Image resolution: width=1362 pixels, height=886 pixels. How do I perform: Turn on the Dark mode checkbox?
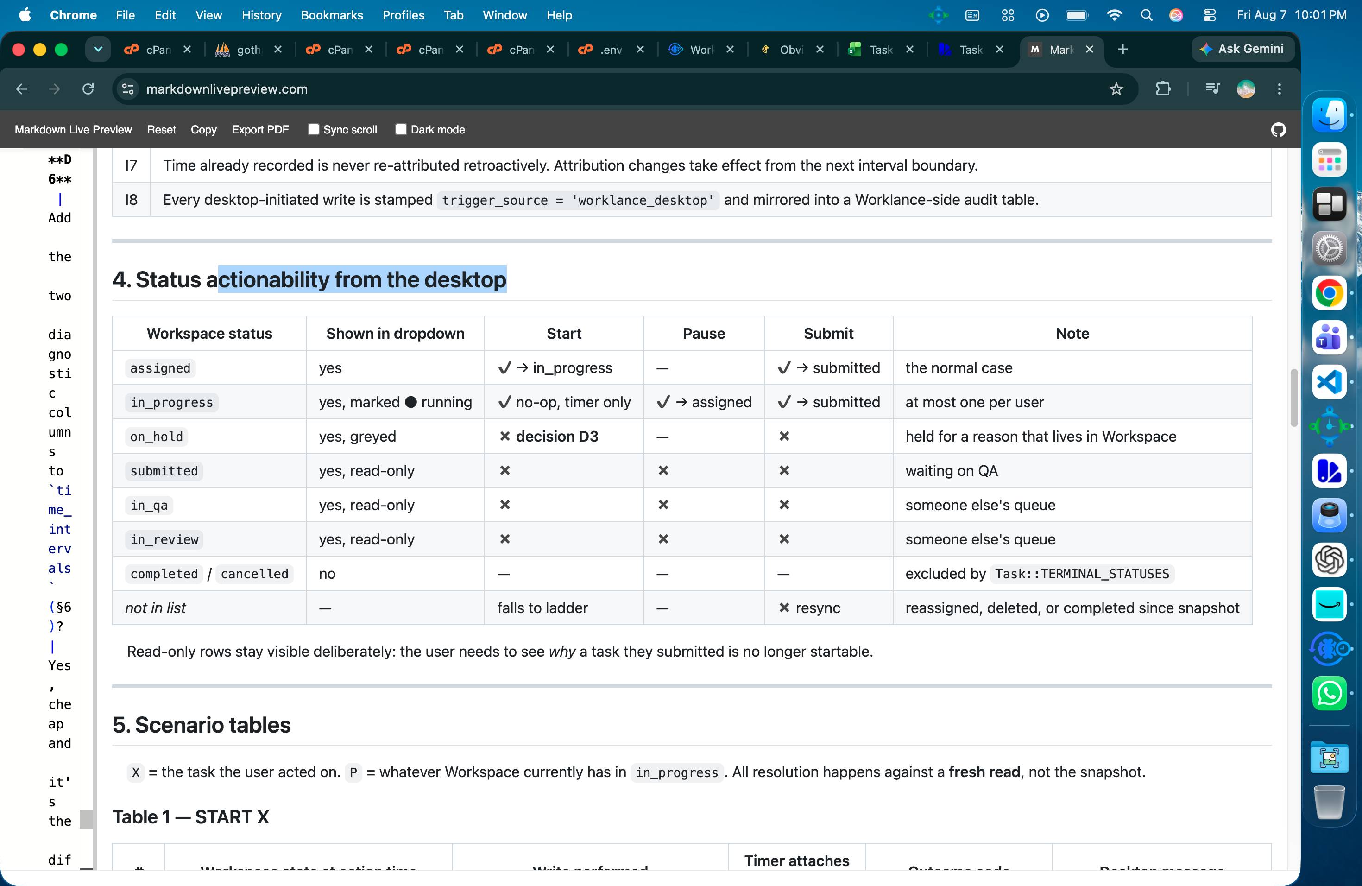pyautogui.click(x=401, y=130)
